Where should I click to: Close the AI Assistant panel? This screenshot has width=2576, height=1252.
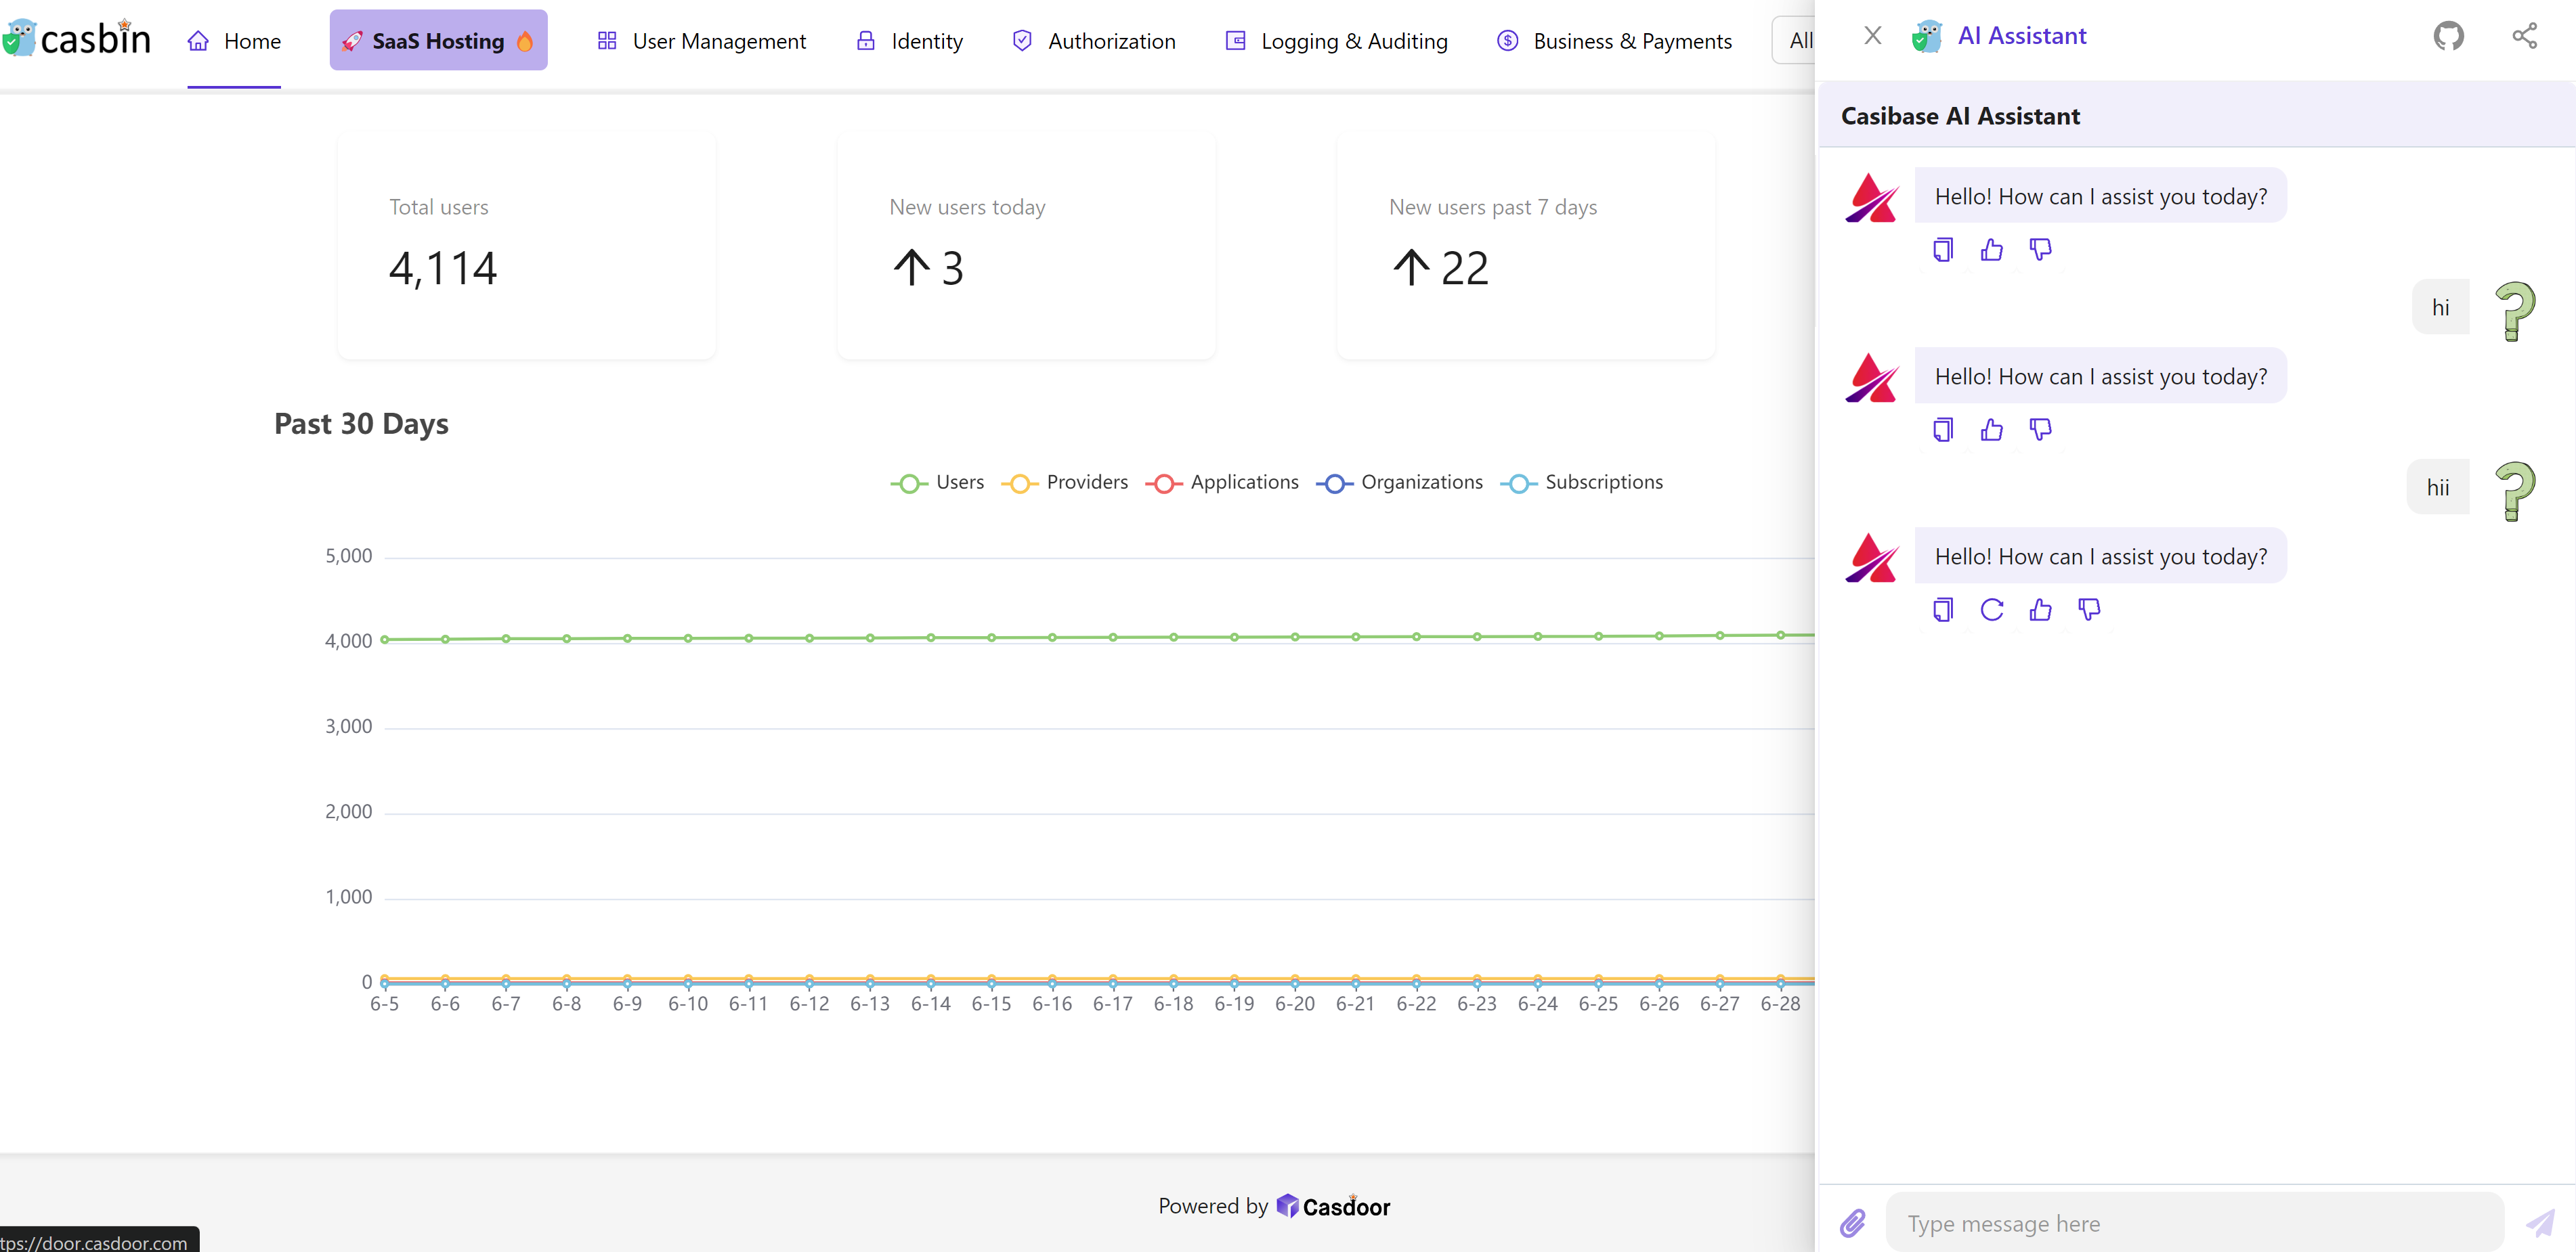tap(1873, 36)
